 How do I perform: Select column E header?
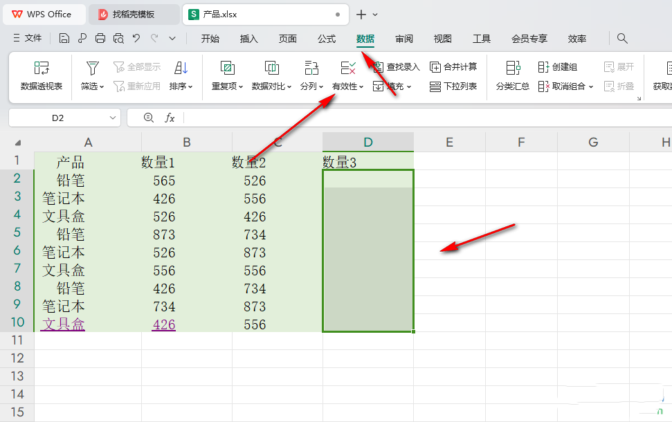coord(450,143)
